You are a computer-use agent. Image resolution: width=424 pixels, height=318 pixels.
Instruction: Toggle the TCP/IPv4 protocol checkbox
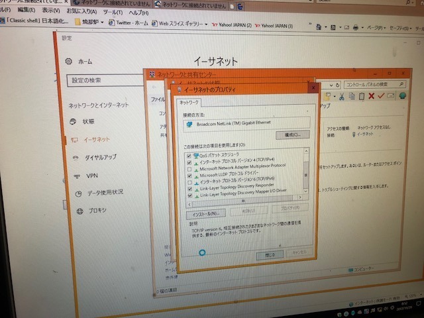pos(189,162)
